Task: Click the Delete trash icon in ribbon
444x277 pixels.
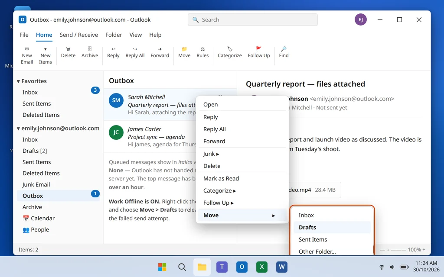Action: [68, 49]
